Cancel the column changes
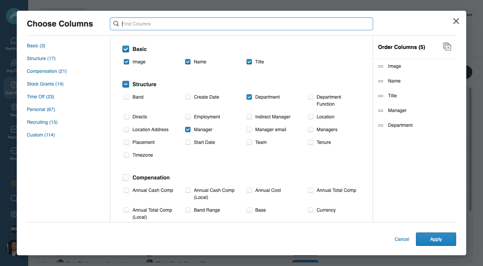This screenshot has height=266, width=483. coord(401,239)
